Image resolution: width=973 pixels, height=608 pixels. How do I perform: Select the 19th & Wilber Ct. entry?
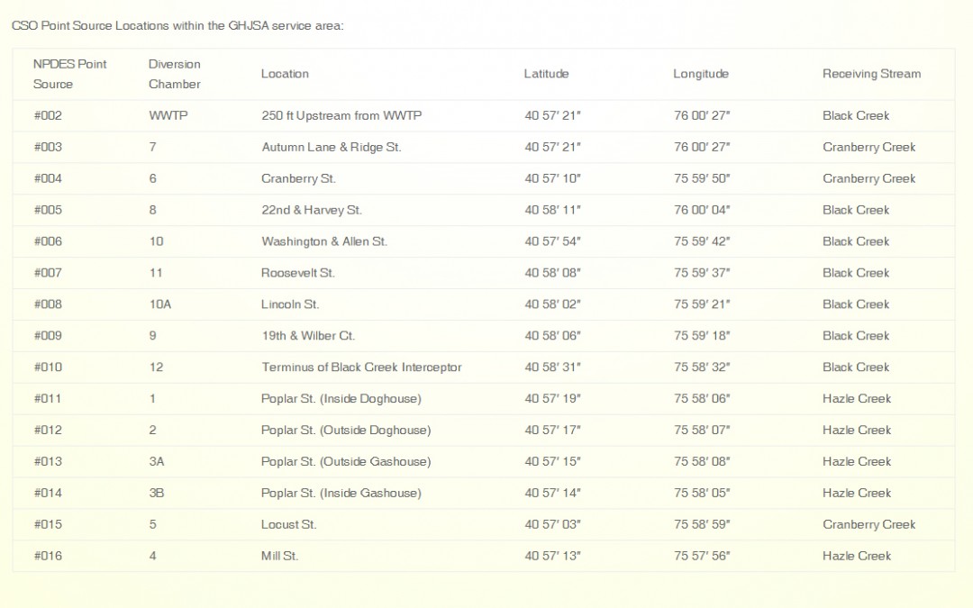tap(308, 336)
